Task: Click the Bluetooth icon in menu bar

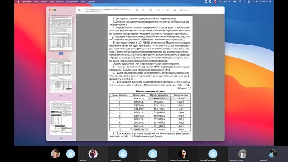Action: click(x=230, y=2)
